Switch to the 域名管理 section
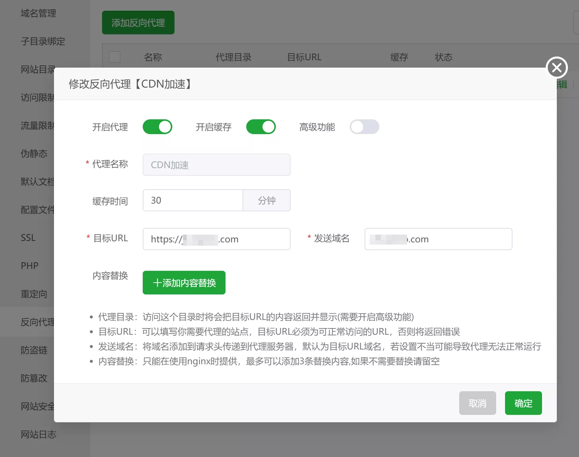 (38, 13)
